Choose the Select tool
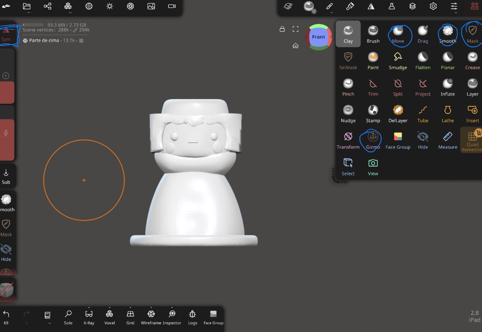This screenshot has width=482, height=332. click(348, 167)
